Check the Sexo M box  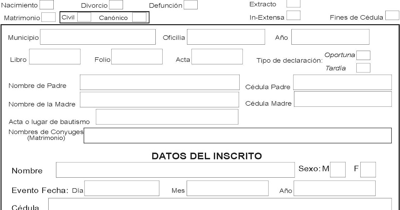(x=338, y=169)
